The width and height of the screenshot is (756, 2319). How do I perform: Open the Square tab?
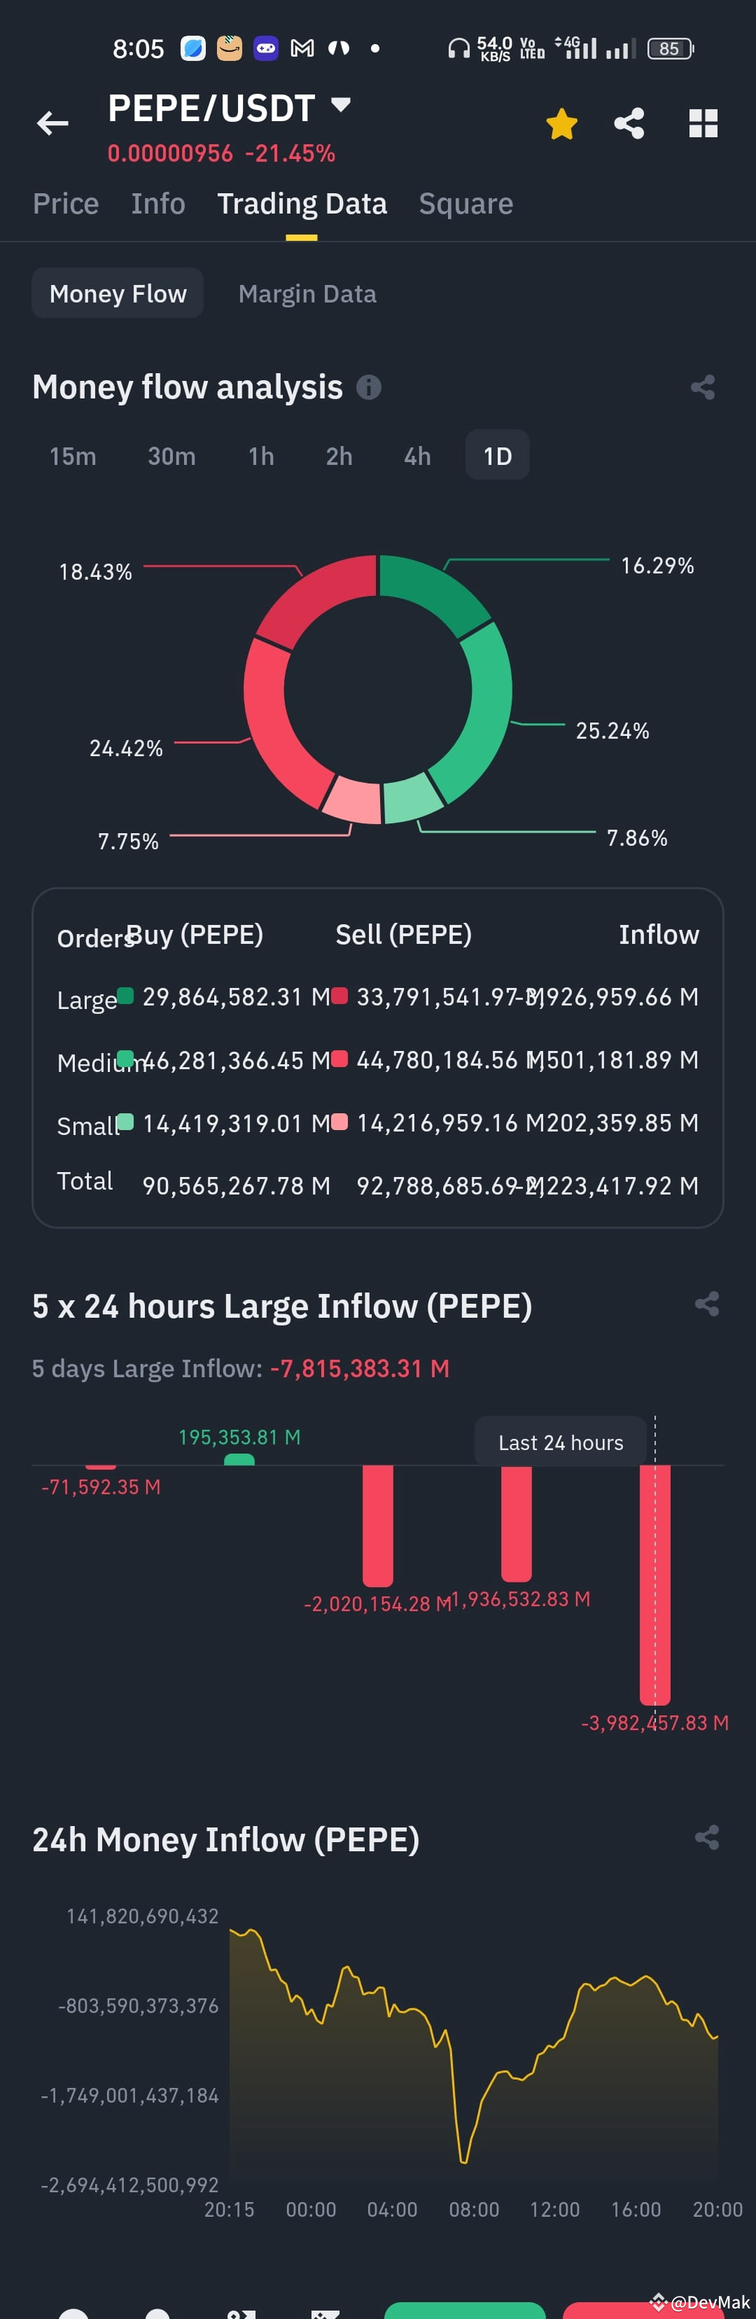[465, 202]
